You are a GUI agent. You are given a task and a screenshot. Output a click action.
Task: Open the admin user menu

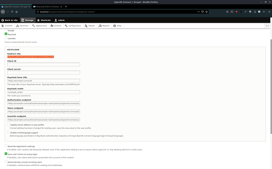[x=60, y=20]
